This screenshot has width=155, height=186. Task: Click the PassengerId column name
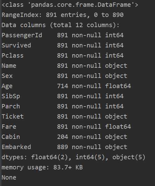pyautogui.click(x=22, y=35)
